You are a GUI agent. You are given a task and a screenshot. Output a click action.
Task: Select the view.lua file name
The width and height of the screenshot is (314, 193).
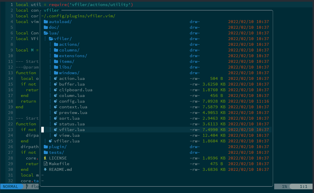point(69,135)
